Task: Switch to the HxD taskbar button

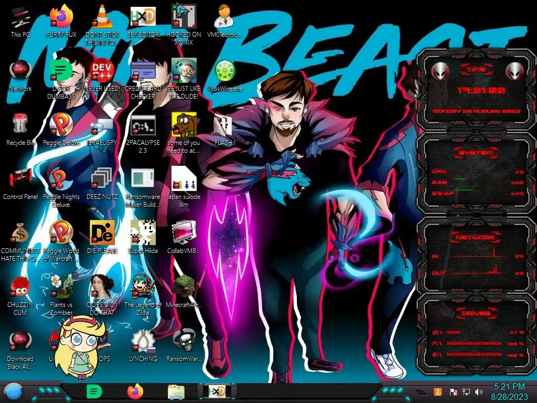Action: 217,391
